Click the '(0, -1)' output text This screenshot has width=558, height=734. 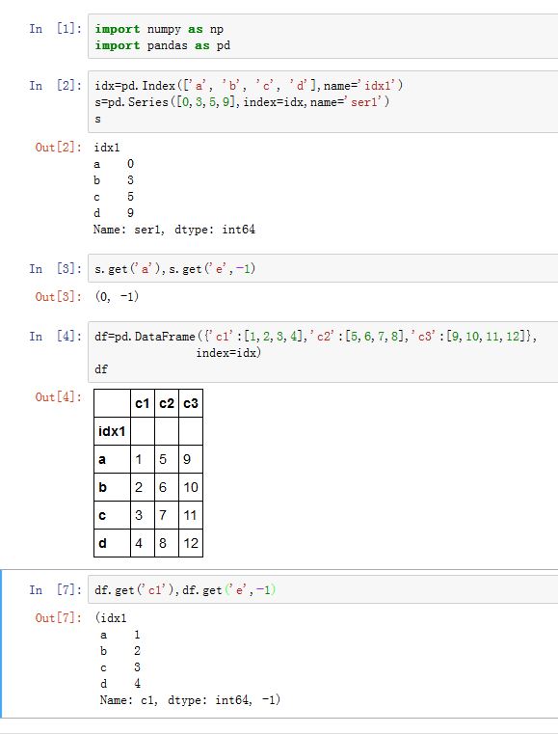coord(117,296)
